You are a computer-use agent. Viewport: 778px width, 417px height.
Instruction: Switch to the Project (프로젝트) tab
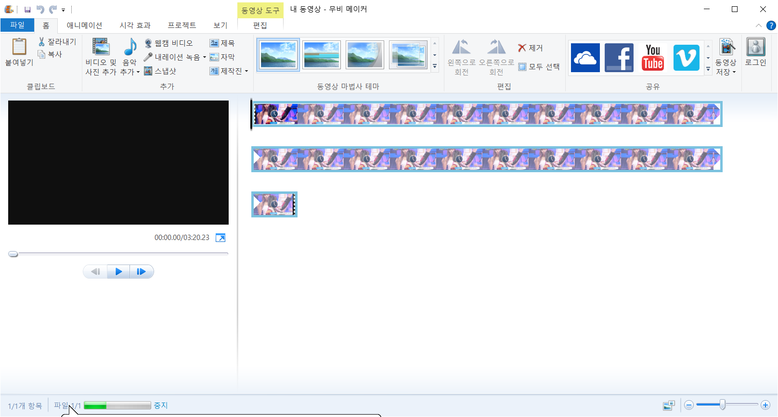(182, 25)
